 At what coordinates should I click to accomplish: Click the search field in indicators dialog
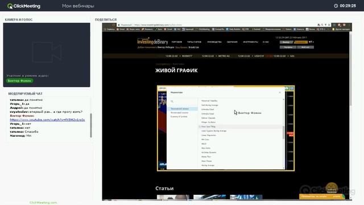pos(182,101)
